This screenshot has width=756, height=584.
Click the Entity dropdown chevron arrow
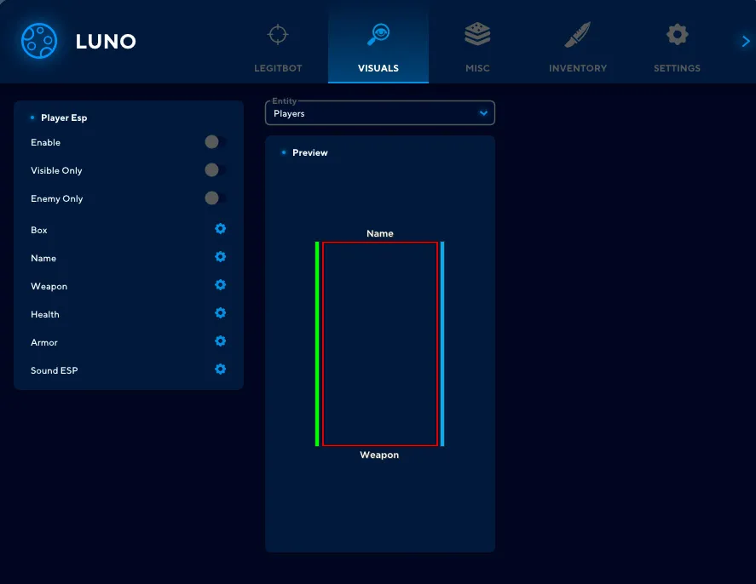pyautogui.click(x=483, y=113)
